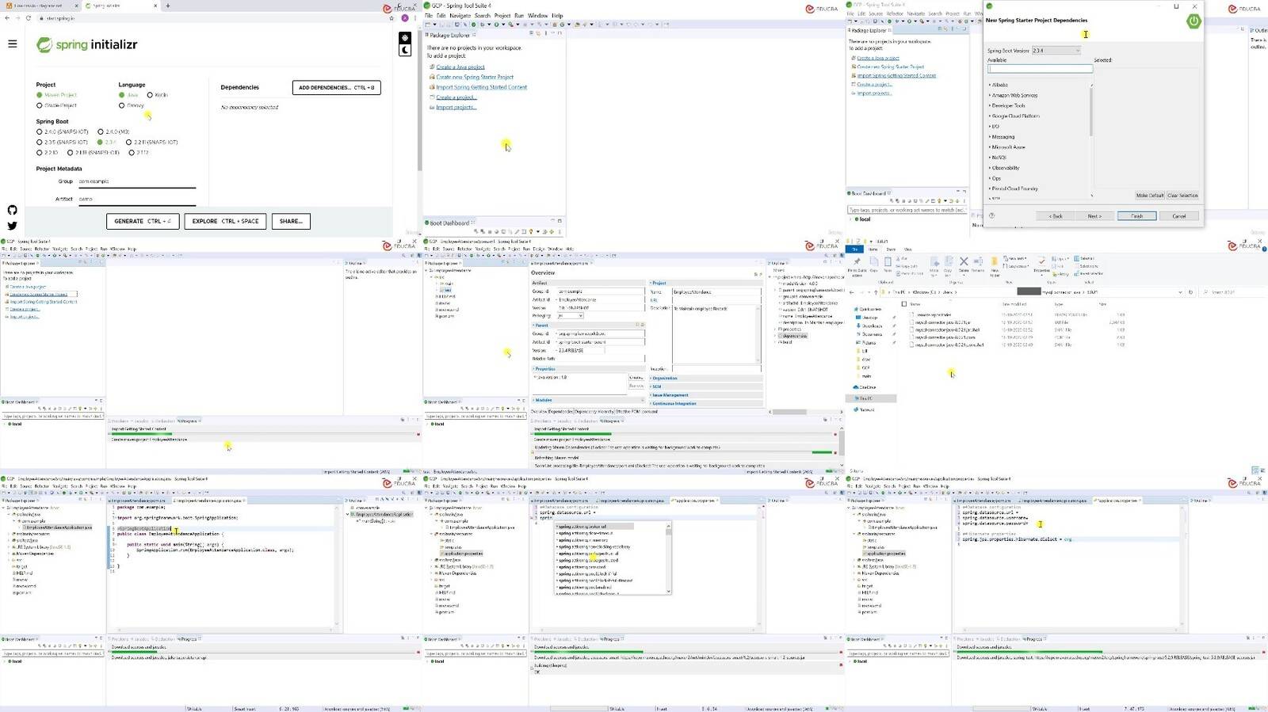This screenshot has height=712, width=1268.
Task: Switch Spring Initializr to dark theme moon icon
Action: click(x=405, y=50)
